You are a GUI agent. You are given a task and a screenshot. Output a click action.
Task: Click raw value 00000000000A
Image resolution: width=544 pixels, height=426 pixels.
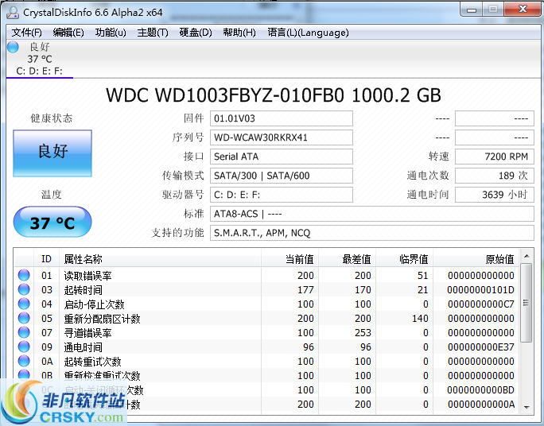(481, 405)
